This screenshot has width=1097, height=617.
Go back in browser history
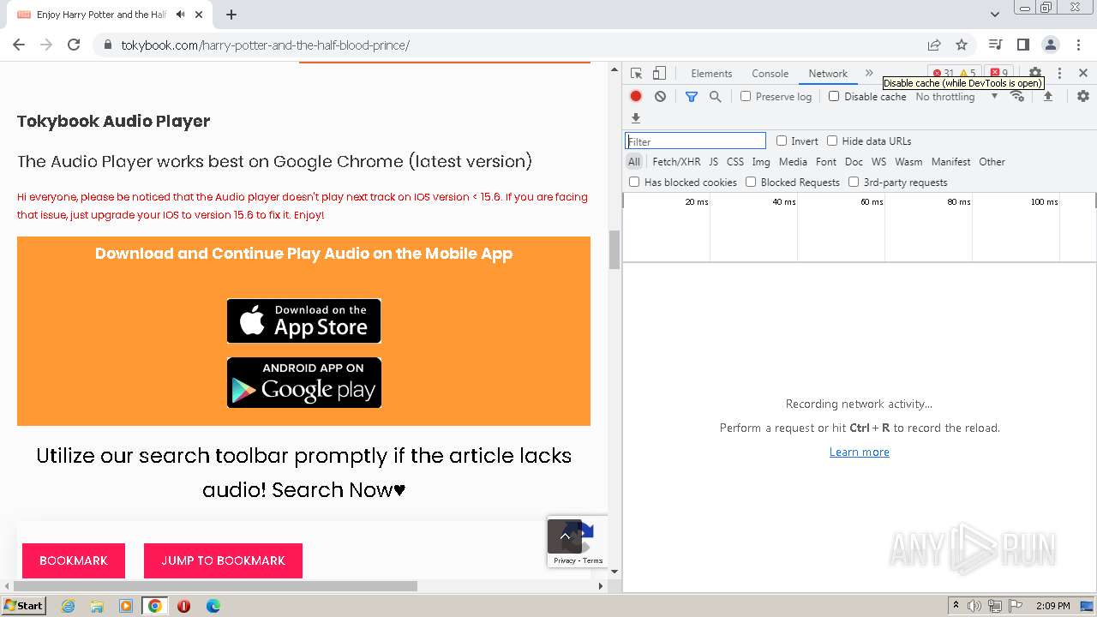[19, 45]
